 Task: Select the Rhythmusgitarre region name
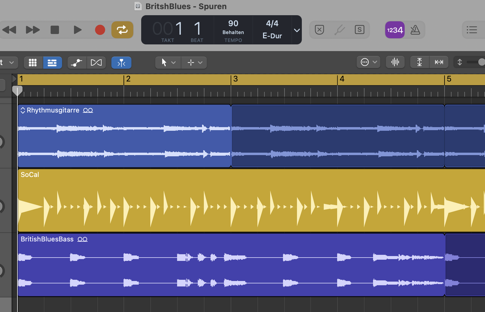point(53,110)
